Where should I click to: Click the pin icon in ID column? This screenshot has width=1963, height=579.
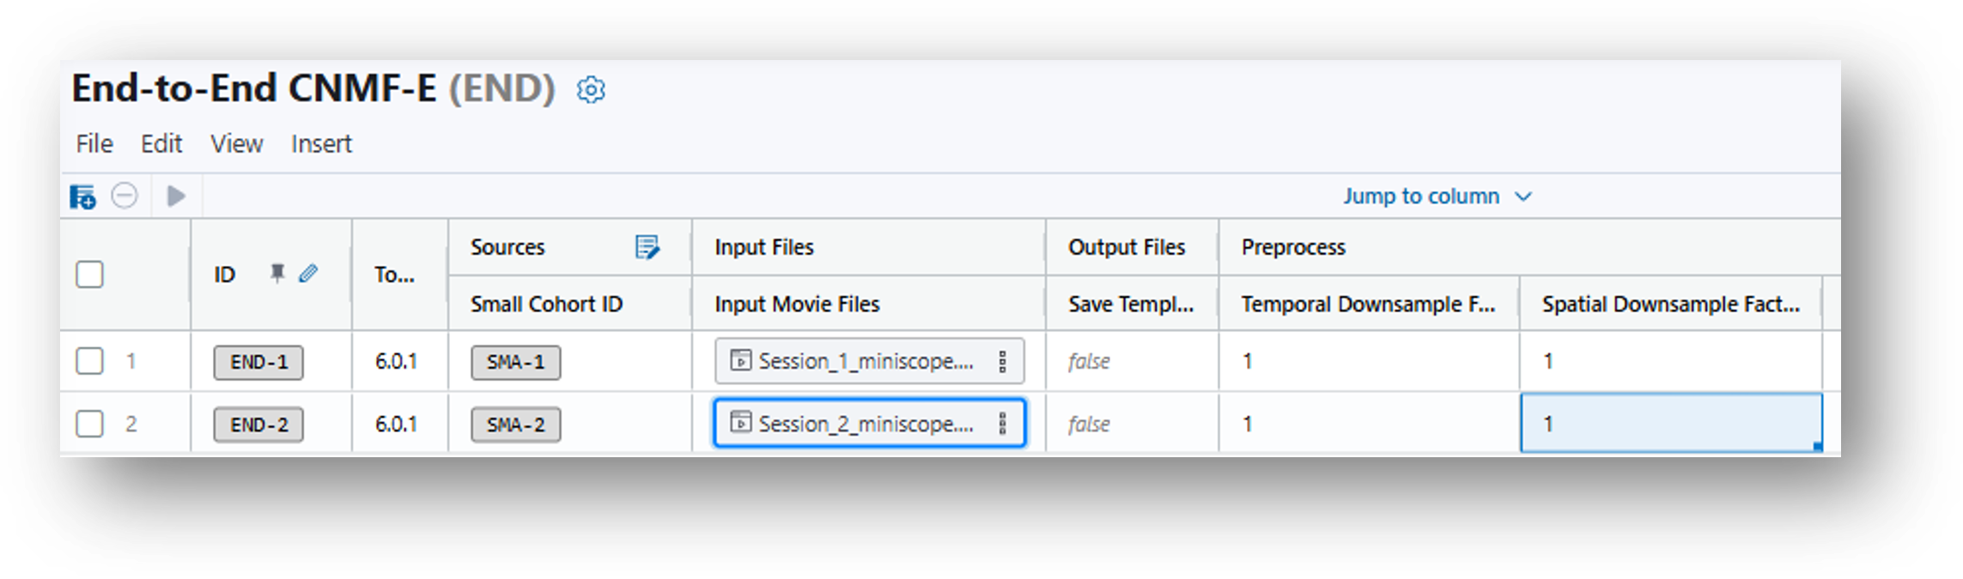277,274
